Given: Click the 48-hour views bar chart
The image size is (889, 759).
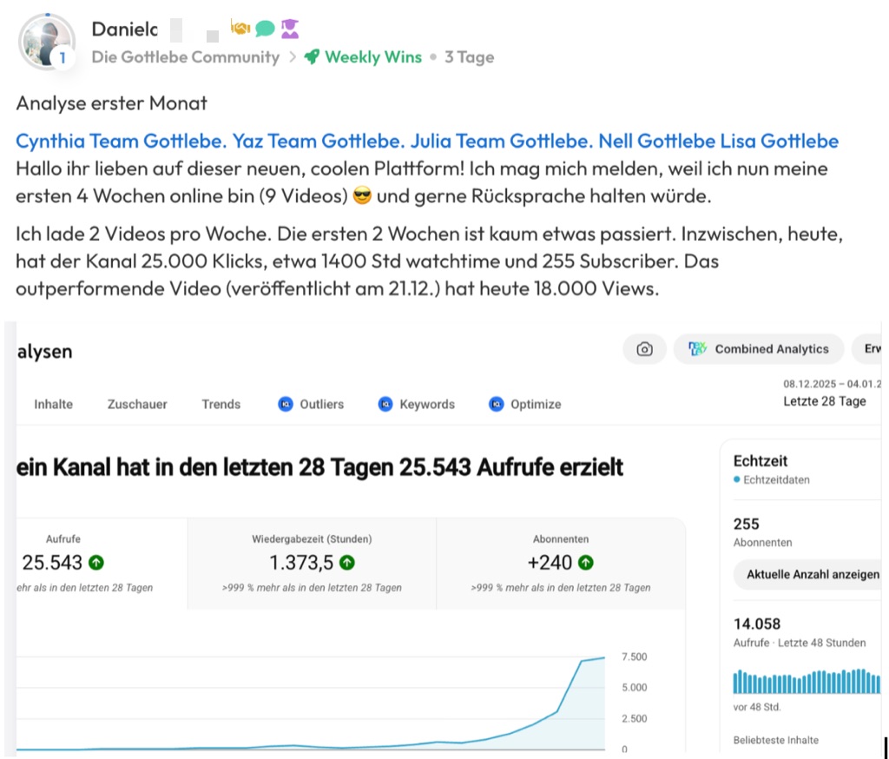Looking at the screenshot, I should (807, 682).
